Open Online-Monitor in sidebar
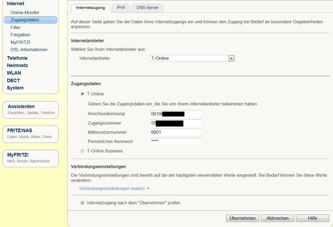Viewport: 333px width, 227px height. (x=25, y=12)
